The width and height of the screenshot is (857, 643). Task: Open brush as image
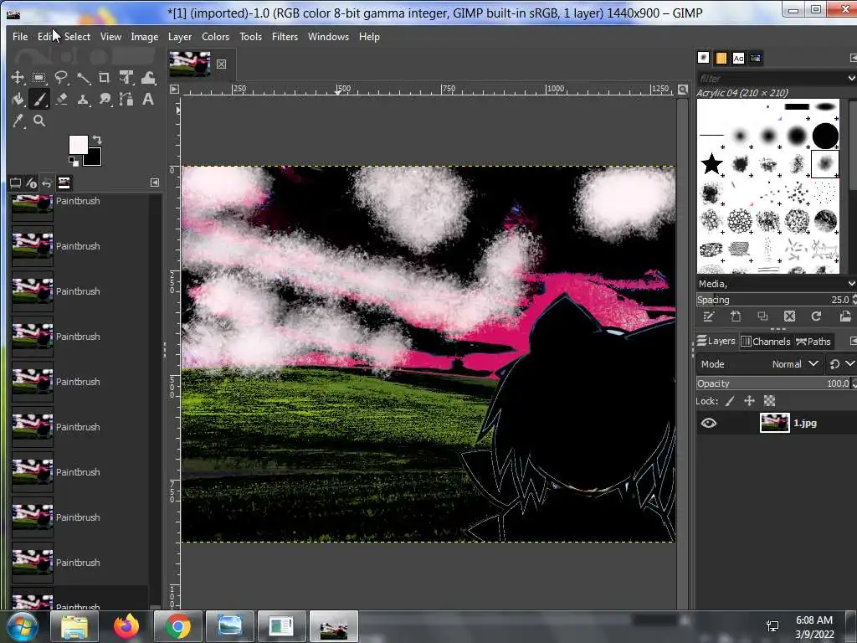845,316
